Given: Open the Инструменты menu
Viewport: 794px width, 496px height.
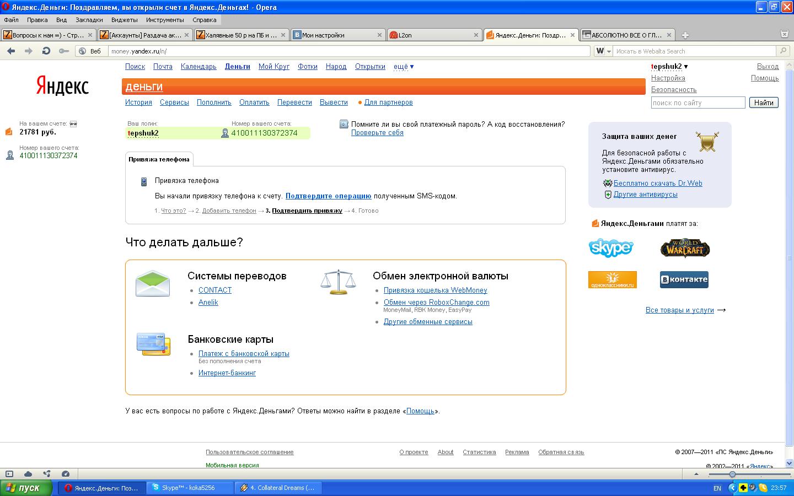Looking at the screenshot, I should [x=165, y=20].
